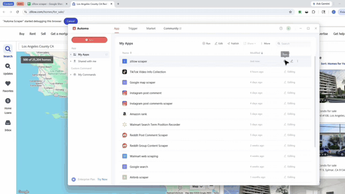
Task: Click Run in the toolbar
Action: click(206, 44)
